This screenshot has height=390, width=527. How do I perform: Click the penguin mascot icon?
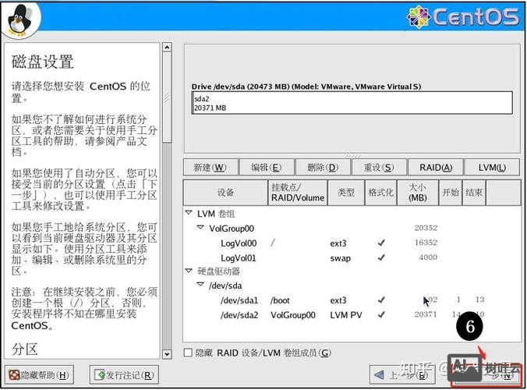[x=19, y=20]
